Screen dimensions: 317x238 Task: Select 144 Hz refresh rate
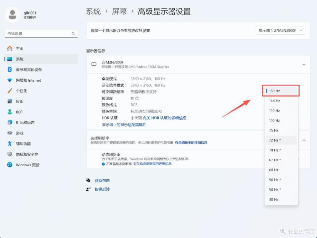point(281,101)
